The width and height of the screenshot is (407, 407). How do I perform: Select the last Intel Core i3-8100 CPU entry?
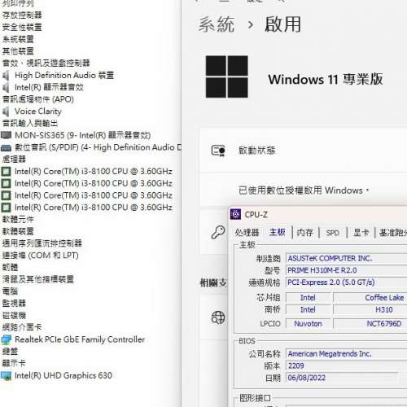(x=94, y=208)
